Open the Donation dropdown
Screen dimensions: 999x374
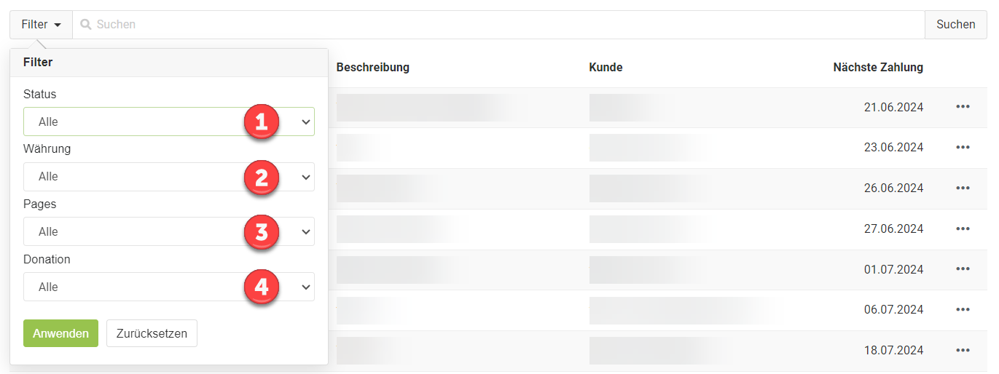pos(169,287)
